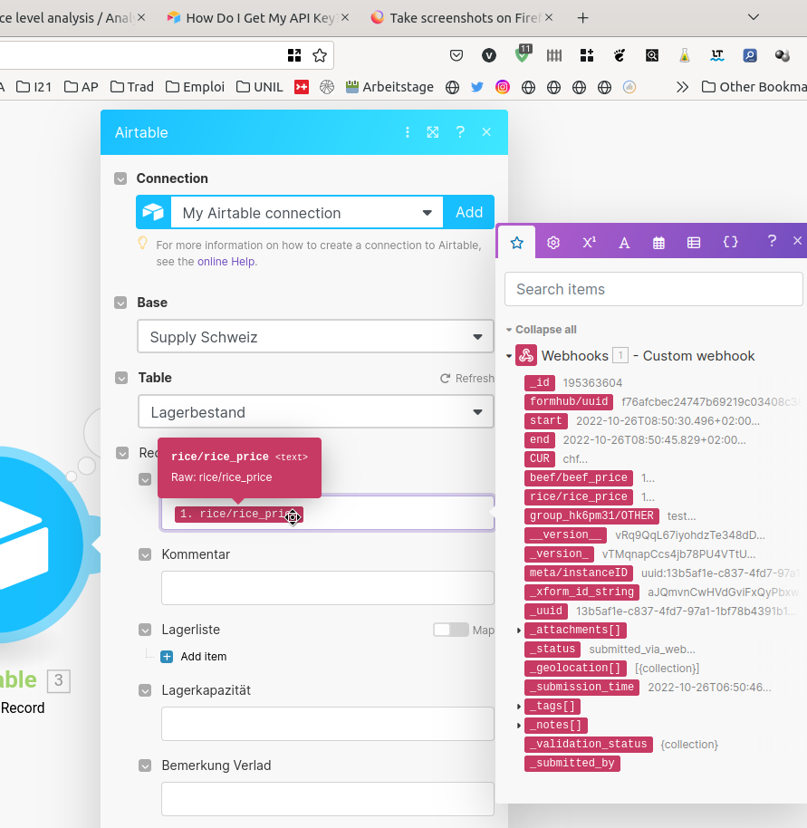The width and height of the screenshot is (807, 828).
Task: Click into the Kommentar input field
Action: 328,588
